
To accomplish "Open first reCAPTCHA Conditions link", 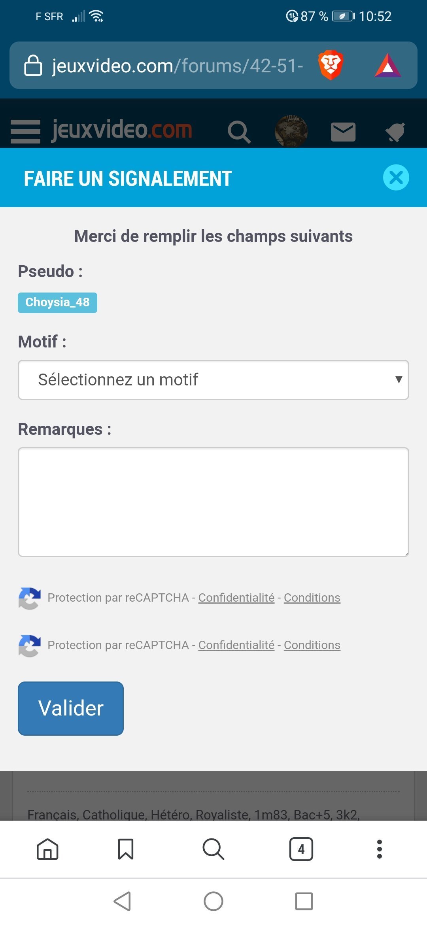I will (312, 598).
